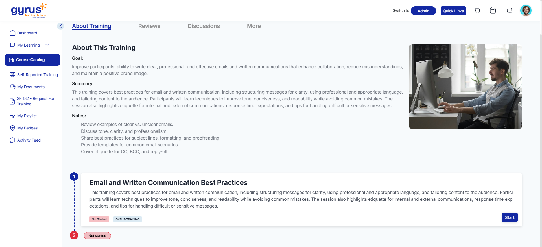
Task: Click the My Playlist icon
Action: coord(12,116)
